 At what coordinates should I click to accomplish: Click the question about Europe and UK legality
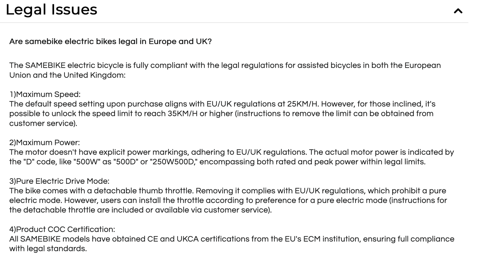coord(110,41)
